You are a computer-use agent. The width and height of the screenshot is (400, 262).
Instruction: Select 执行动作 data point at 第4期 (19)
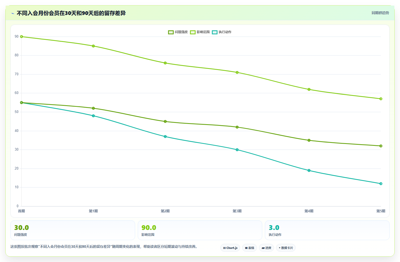pos(309,170)
